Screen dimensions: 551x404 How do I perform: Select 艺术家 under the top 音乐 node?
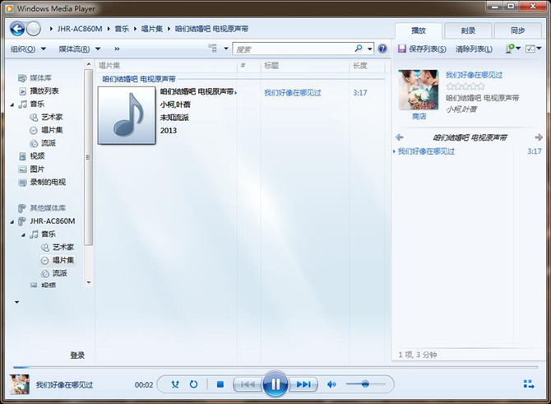pos(52,117)
